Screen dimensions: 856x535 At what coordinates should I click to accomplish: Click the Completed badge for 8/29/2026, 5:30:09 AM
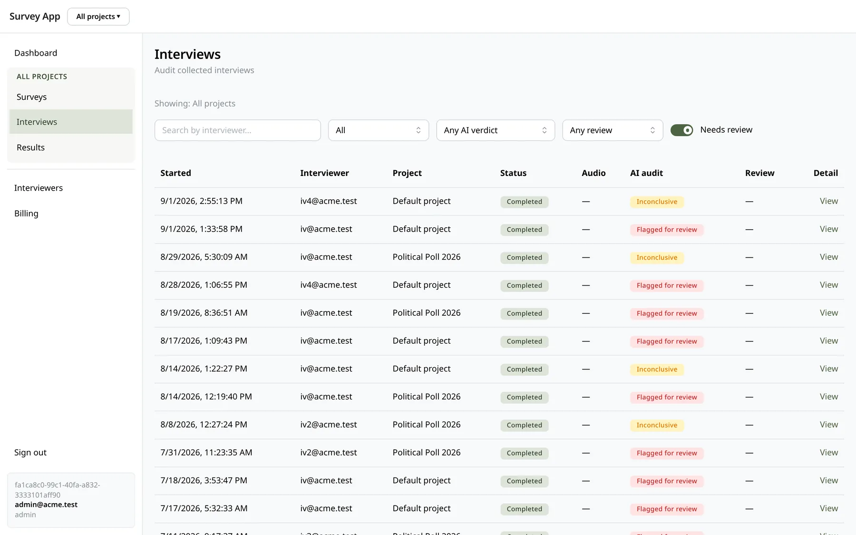coord(524,258)
